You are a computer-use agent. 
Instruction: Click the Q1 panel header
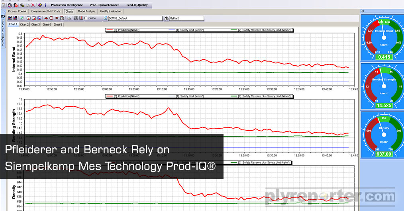pyautogui.click(x=382, y=11)
